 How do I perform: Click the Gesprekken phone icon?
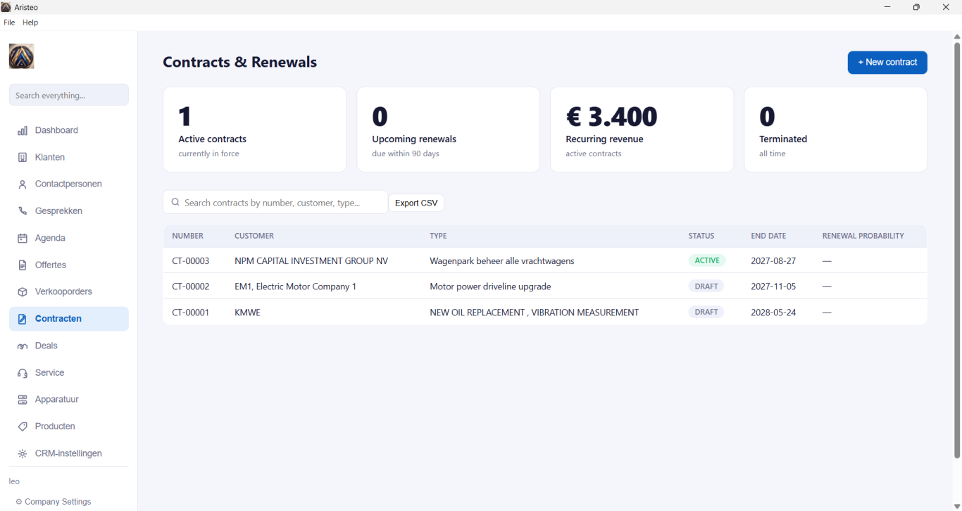click(x=23, y=211)
